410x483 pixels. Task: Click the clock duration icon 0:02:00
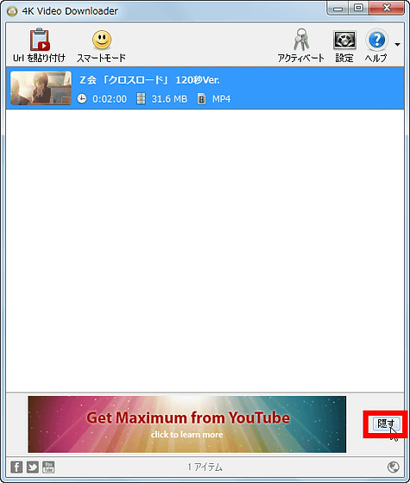point(82,98)
